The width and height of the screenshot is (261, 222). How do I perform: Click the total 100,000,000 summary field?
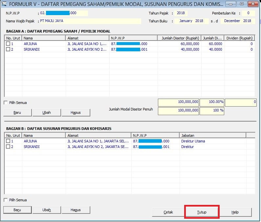[x=178, y=102]
